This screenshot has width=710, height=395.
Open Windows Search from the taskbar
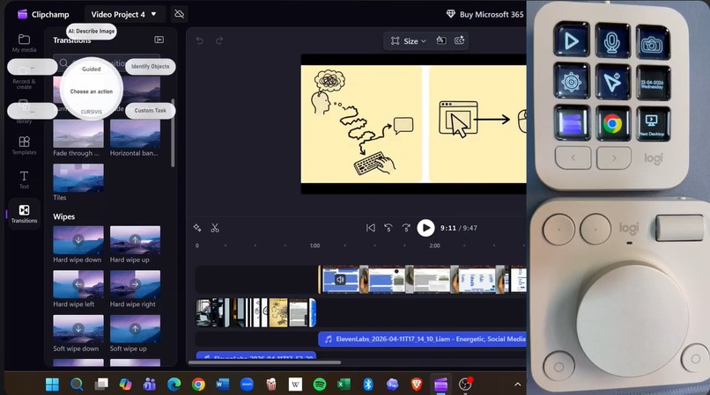[x=77, y=384]
